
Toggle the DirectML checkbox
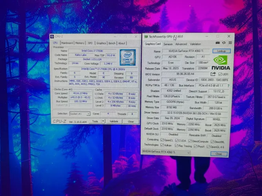[x=212, y=142]
